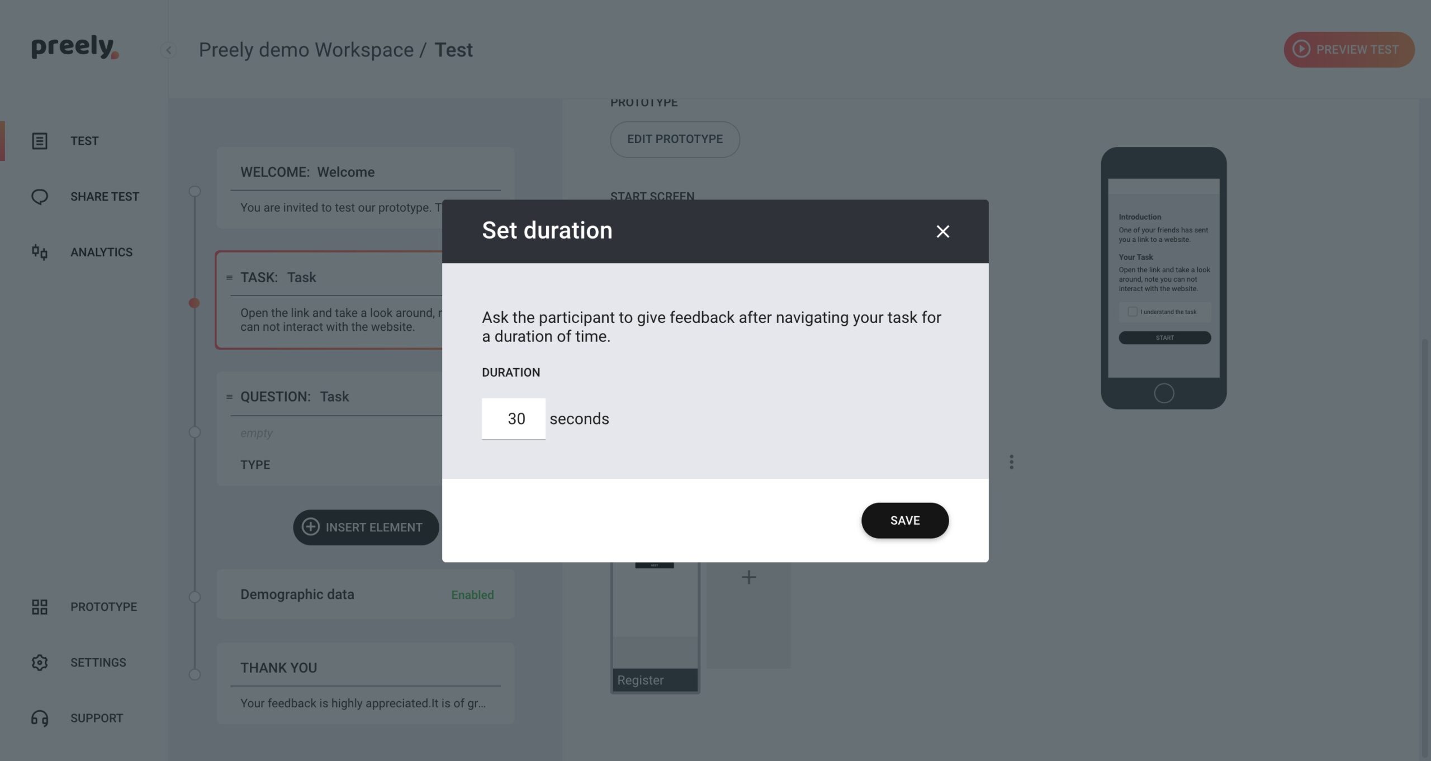Close the Set duration dialog
Viewport: 1431px width, 761px height.
[943, 231]
